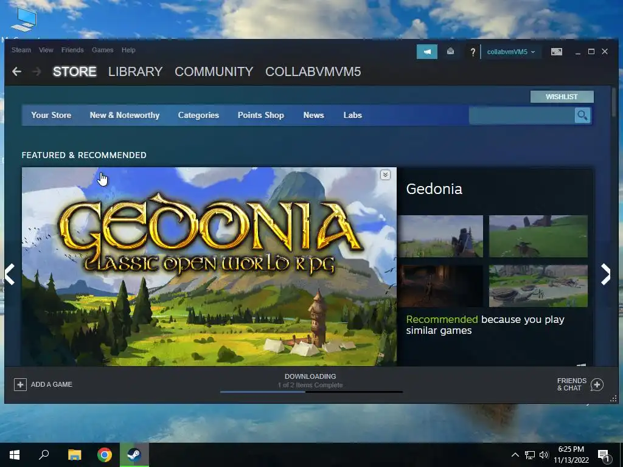Click the forward navigation arrow
Viewport: 623px width, 467px height.
[37, 72]
